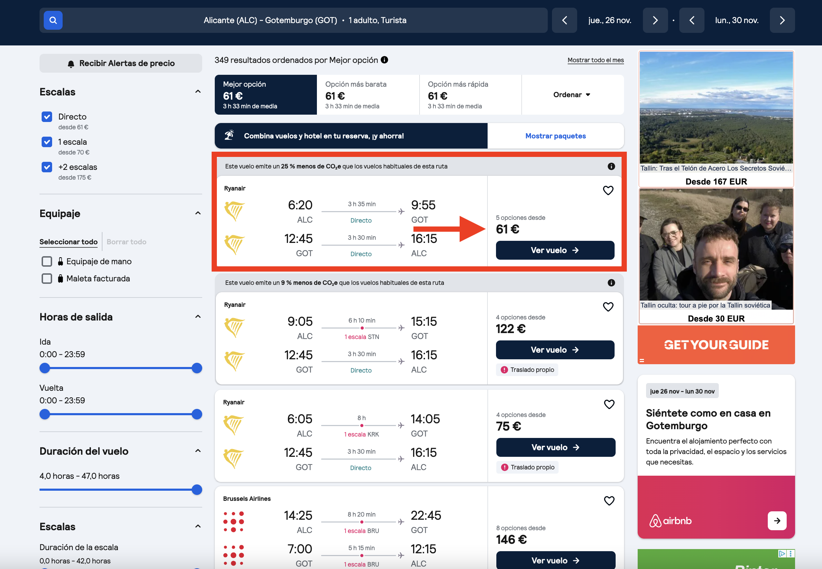Open the Ordenar sort dropdown
This screenshot has height=569, width=822.
pos(573,94)
